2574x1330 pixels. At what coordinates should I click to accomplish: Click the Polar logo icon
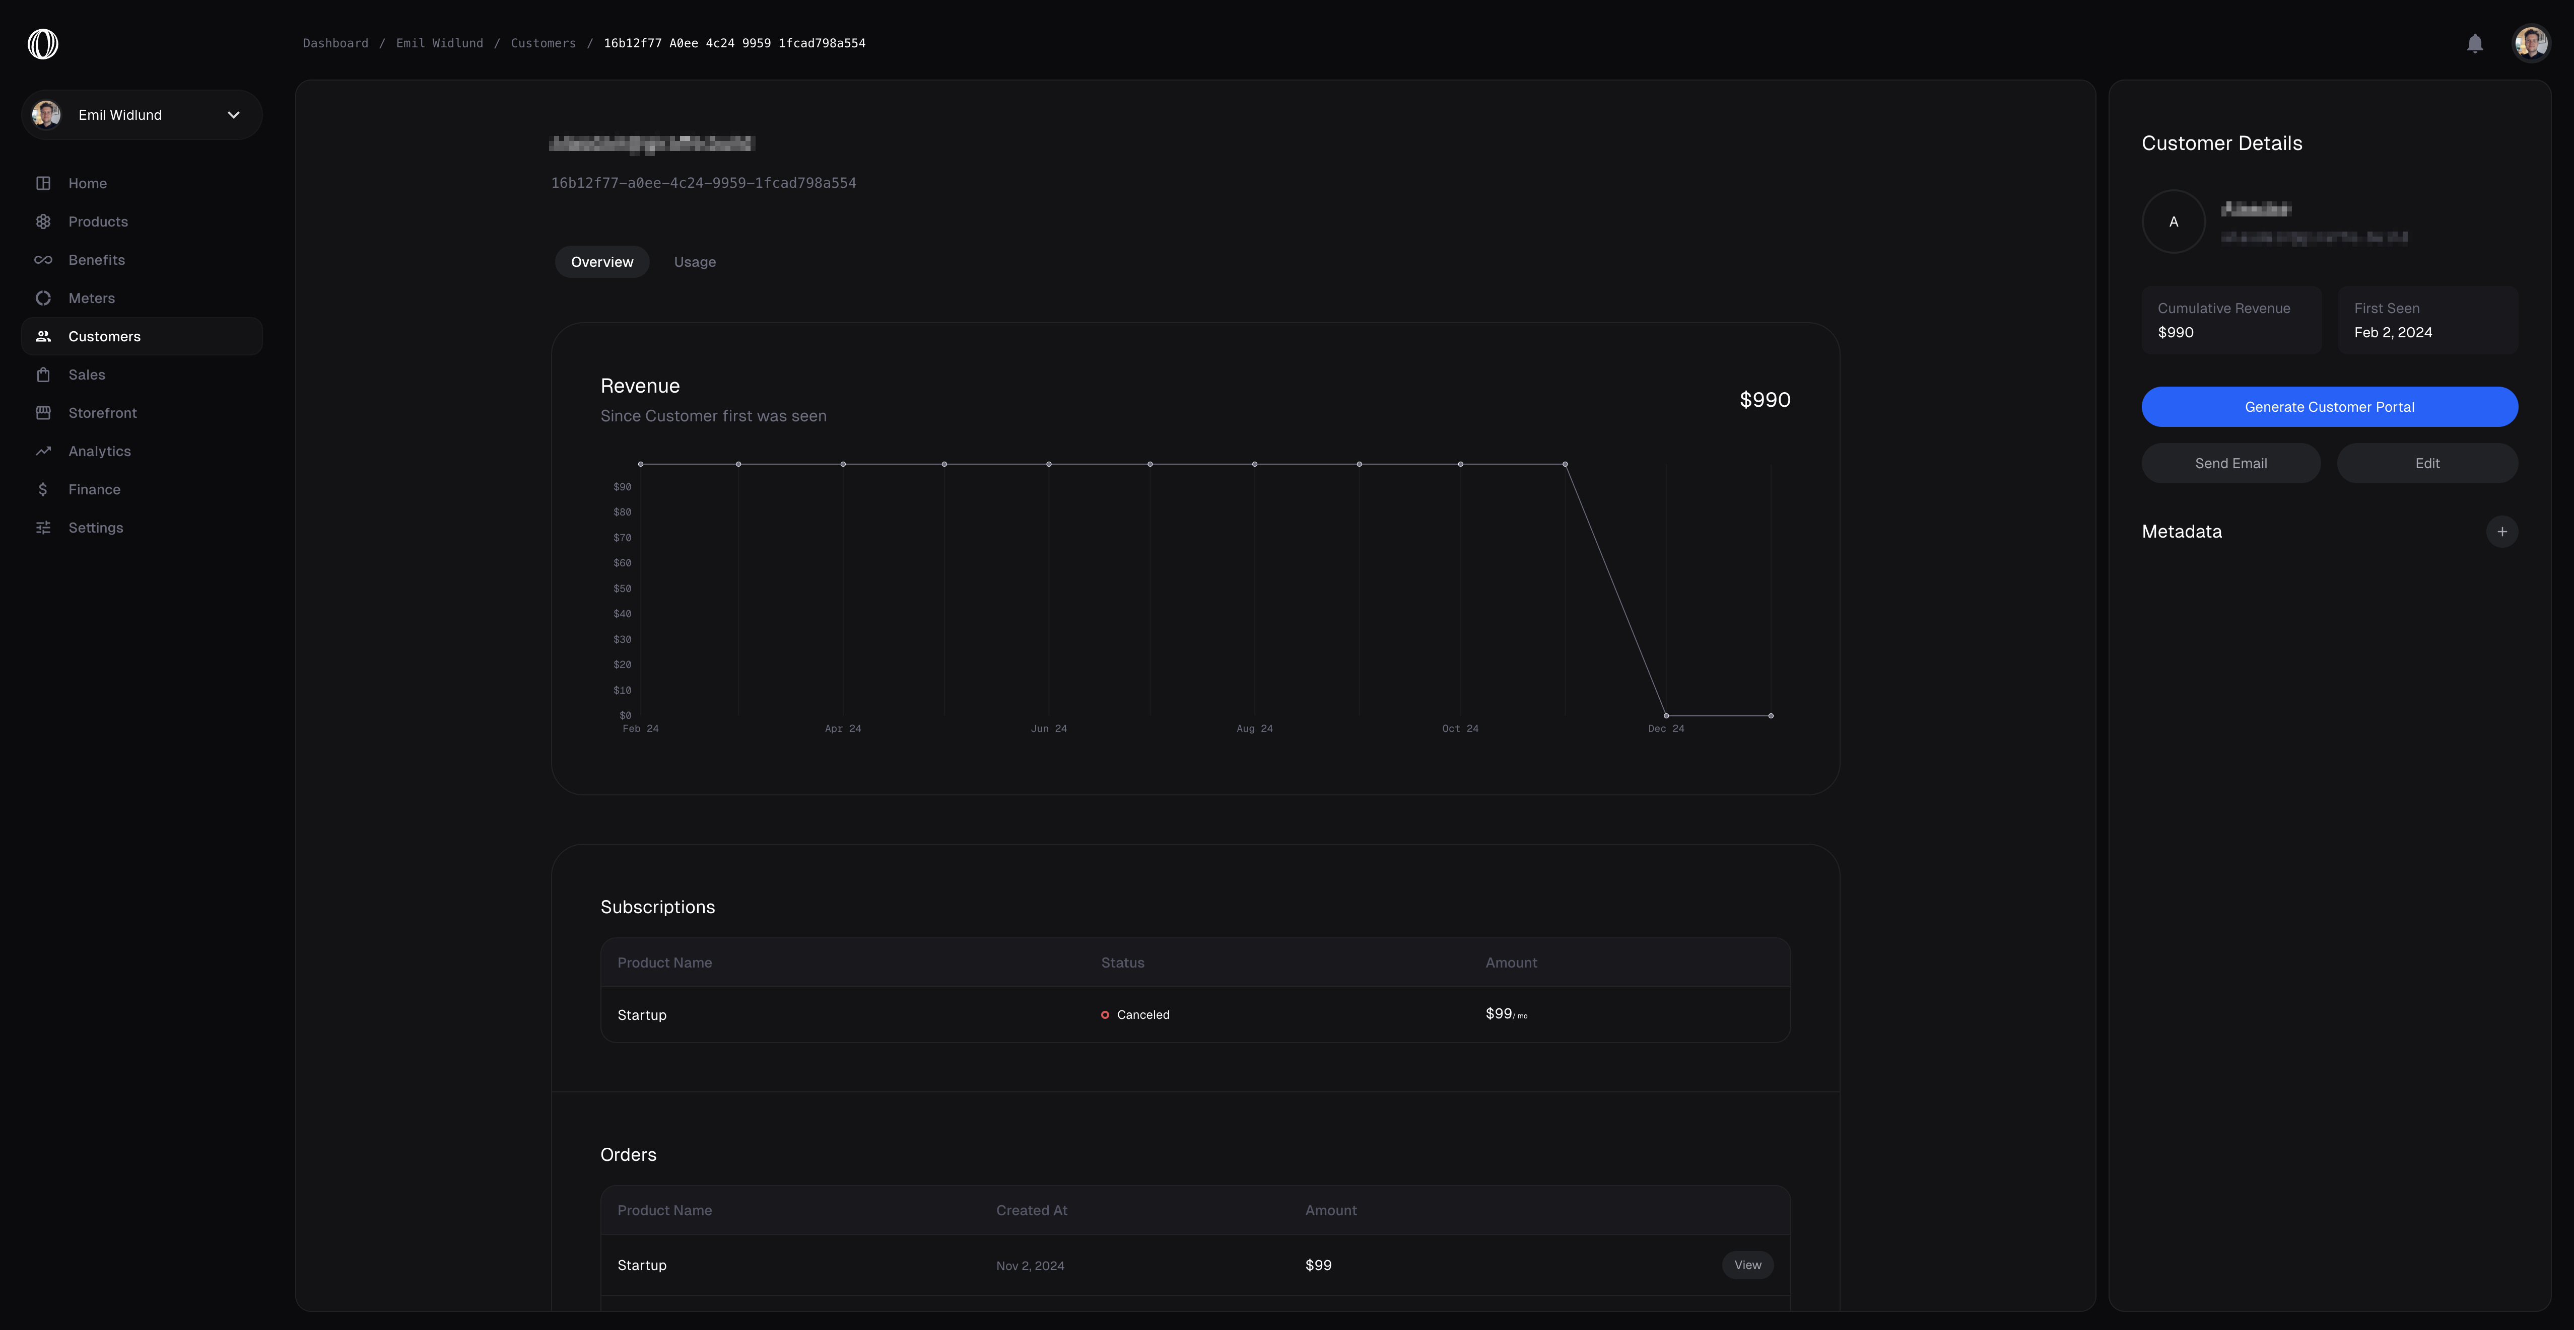point(43,44)
